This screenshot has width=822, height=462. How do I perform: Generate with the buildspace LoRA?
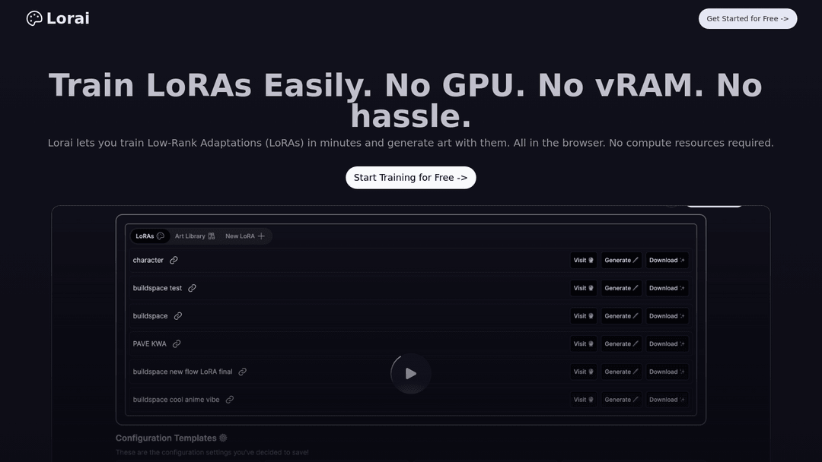click(x=621, y=316)
